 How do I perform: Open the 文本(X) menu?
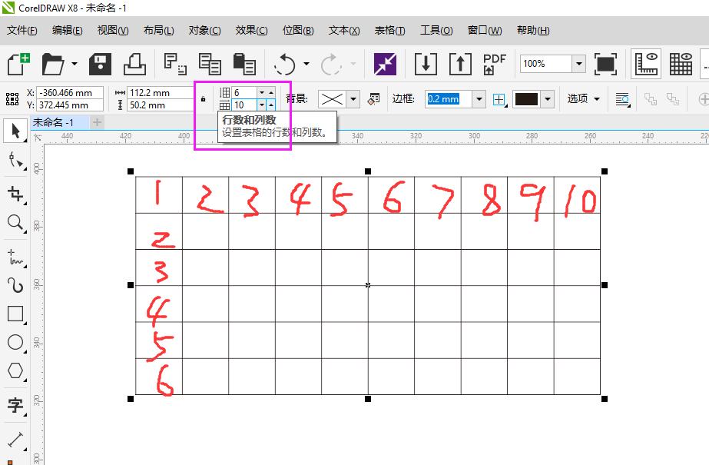343,30
